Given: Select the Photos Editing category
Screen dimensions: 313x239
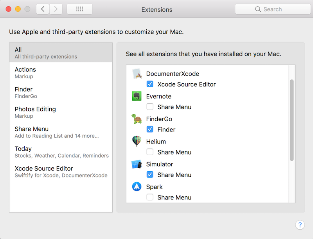Looking at the screenshot, I should tap(61, 112).
